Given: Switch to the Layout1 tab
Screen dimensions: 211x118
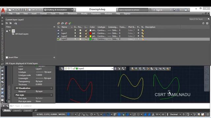Looking at the screenshot, I should click(x=17, y=110).
